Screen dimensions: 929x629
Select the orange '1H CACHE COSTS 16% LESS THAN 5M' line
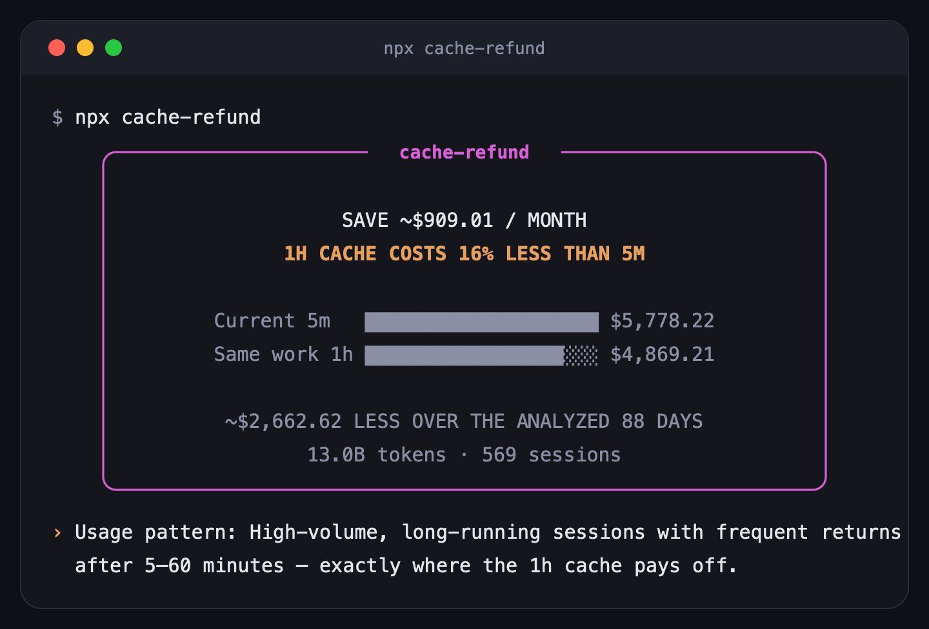coord(464,254)
